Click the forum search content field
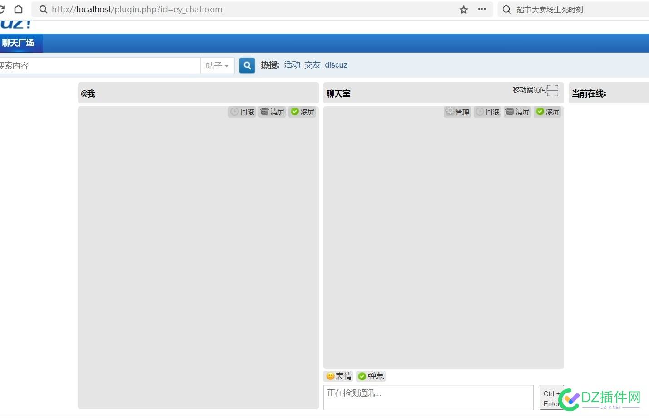649x418 pixels. click(x=99, y=65)
